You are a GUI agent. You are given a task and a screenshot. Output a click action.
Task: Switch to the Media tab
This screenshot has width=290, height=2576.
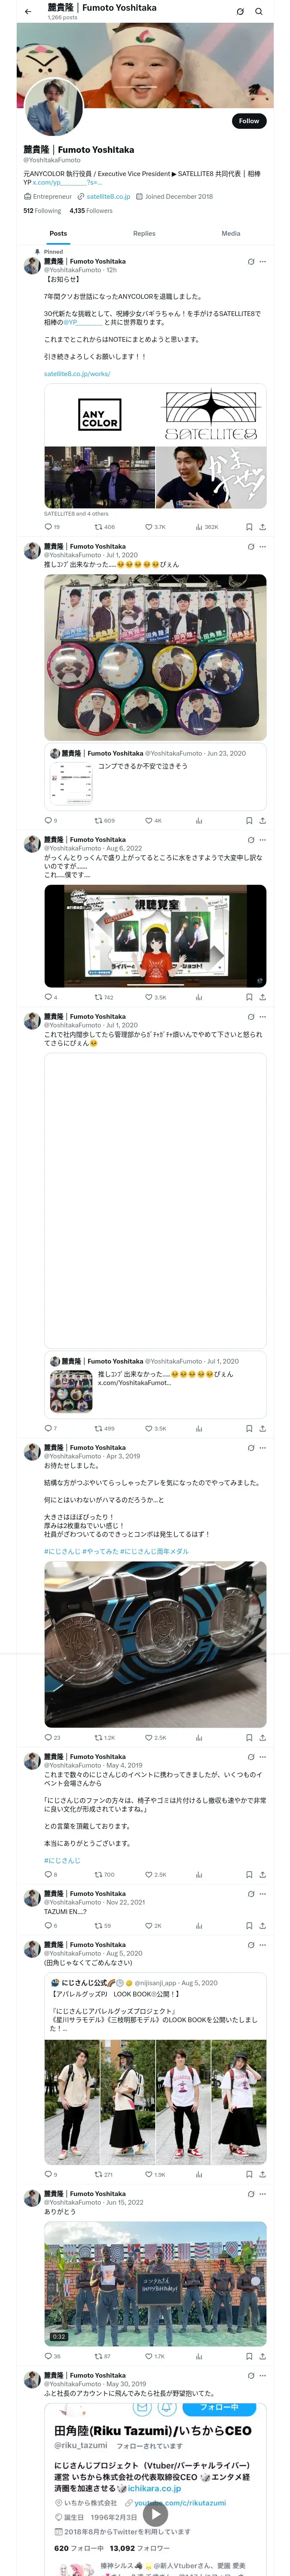[x=231, y=233]
